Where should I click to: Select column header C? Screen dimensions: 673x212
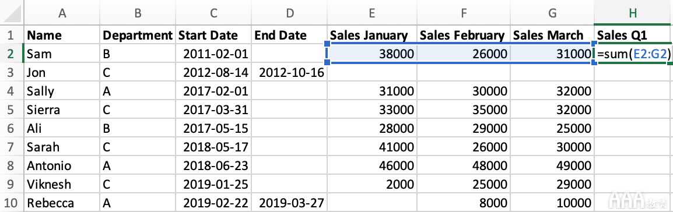click(x=213, y=13)
